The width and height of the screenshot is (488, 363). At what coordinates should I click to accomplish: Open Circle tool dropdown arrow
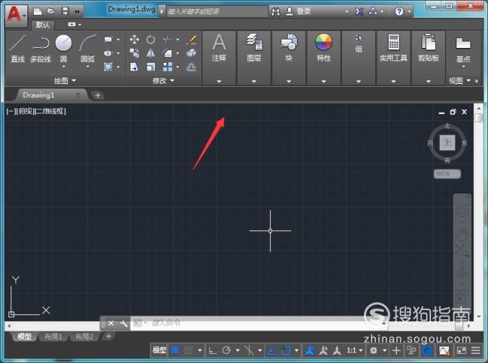63,66
